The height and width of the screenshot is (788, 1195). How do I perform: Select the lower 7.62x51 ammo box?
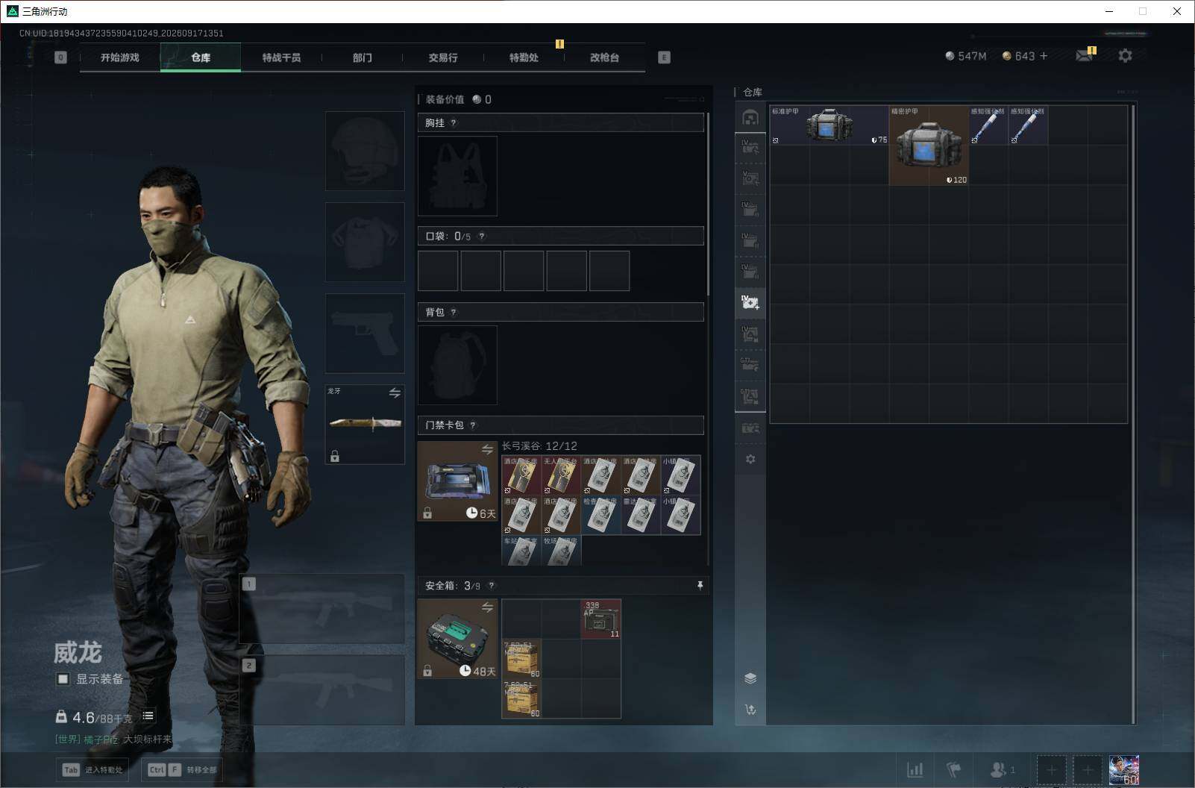[x=521, y=698]
